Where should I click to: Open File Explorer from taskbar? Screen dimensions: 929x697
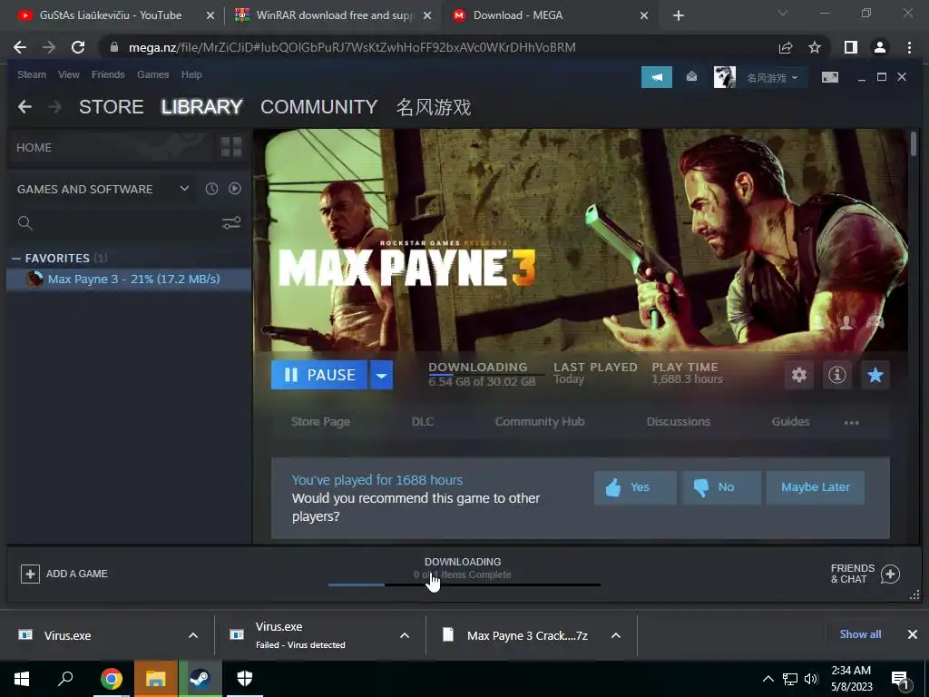[x=155, y=678]
